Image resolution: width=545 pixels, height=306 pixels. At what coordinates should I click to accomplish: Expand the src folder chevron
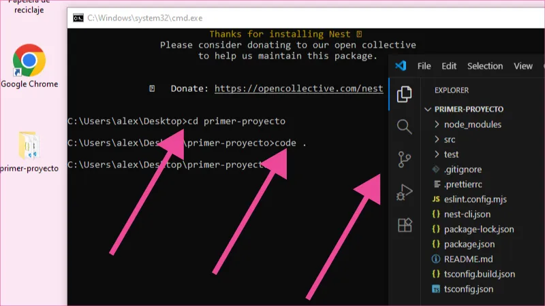[x=437, y=139]
